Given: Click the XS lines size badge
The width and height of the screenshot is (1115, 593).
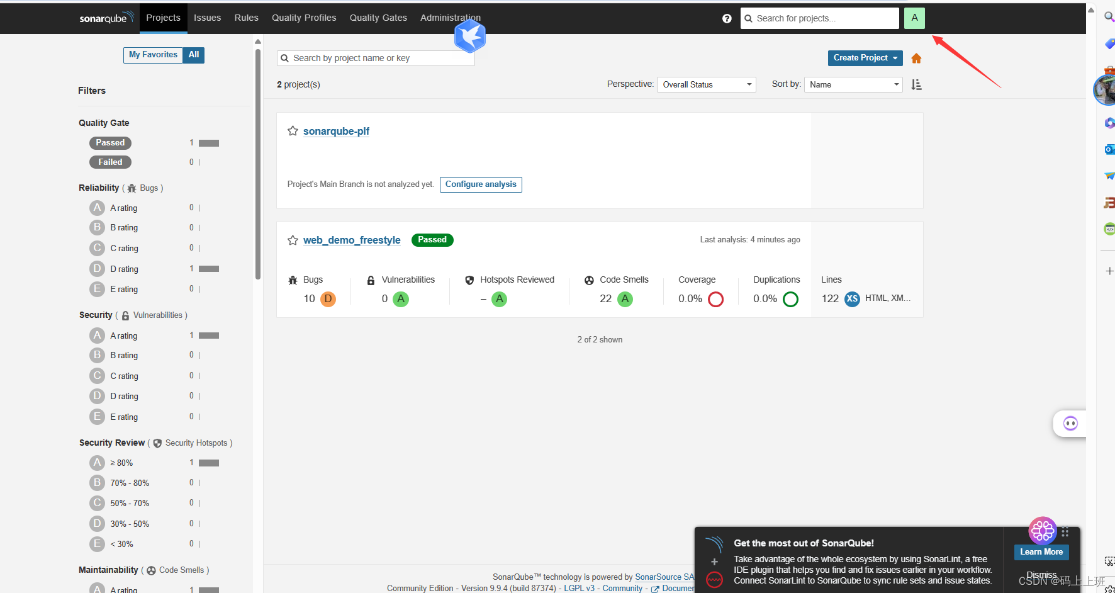Looking at the screenshot, I should click(x=852, y=299).
